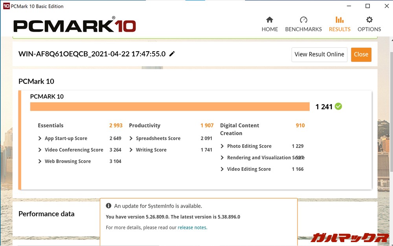393x246 pixels.
Task: Click the View Result Online button
Action: [x=319, y=54]
